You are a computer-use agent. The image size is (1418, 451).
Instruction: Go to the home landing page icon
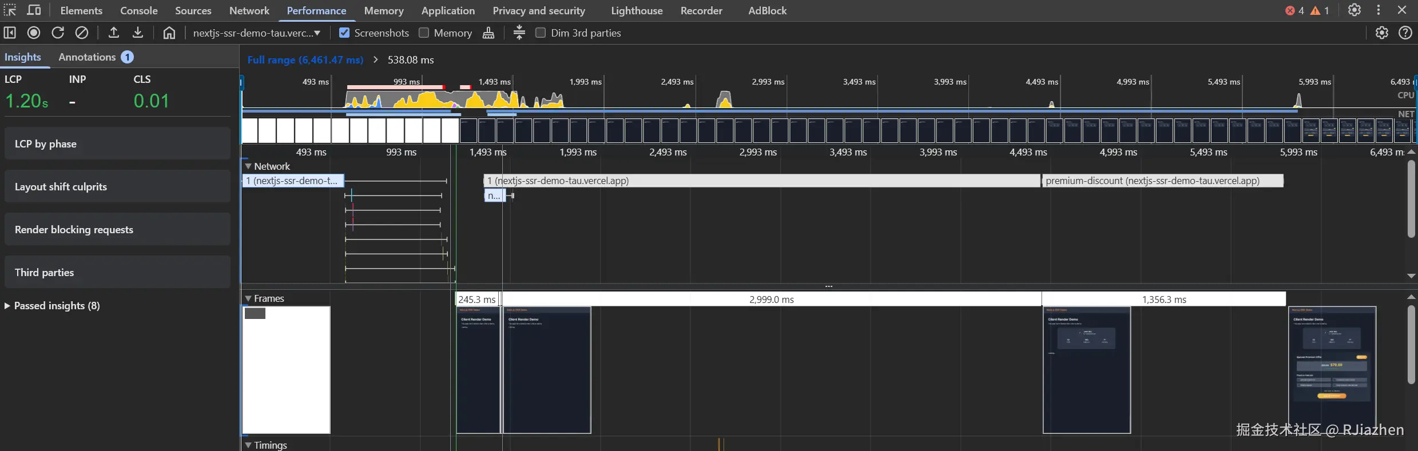click(169, 33)
